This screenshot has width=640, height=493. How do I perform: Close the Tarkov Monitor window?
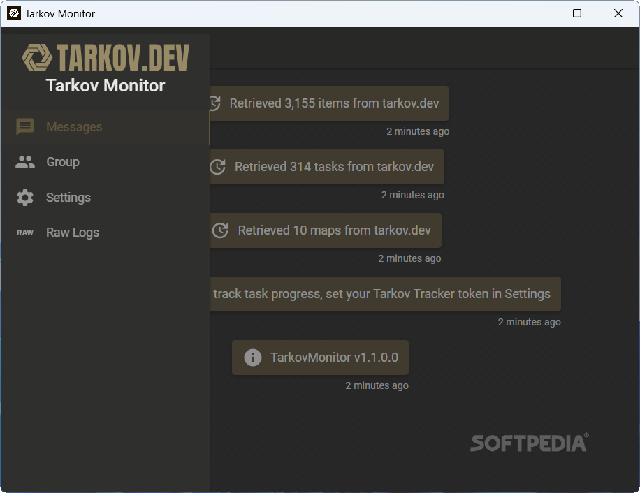coord(618,13)
